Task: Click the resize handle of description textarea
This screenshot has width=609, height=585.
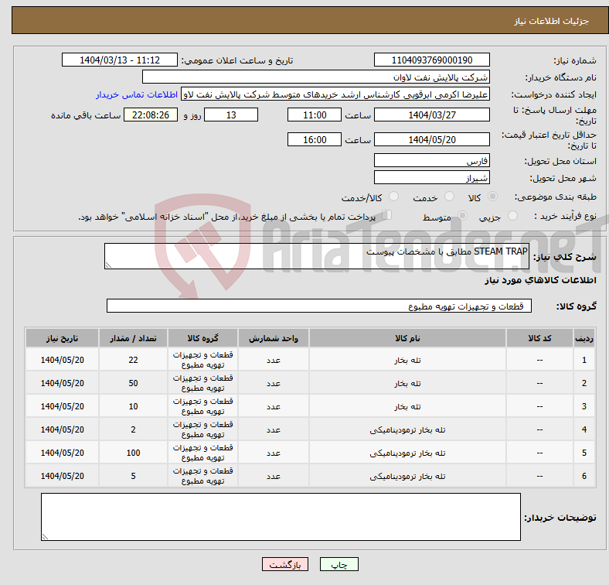Action: pyautogui.click(x=108, y=265)
